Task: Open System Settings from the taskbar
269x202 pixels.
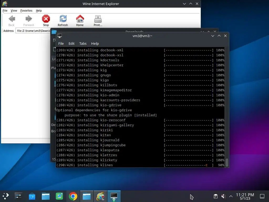Action: (x=18, y=196)
